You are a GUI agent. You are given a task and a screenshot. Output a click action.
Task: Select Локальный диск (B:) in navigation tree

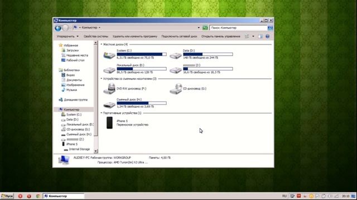pos(78,124)
